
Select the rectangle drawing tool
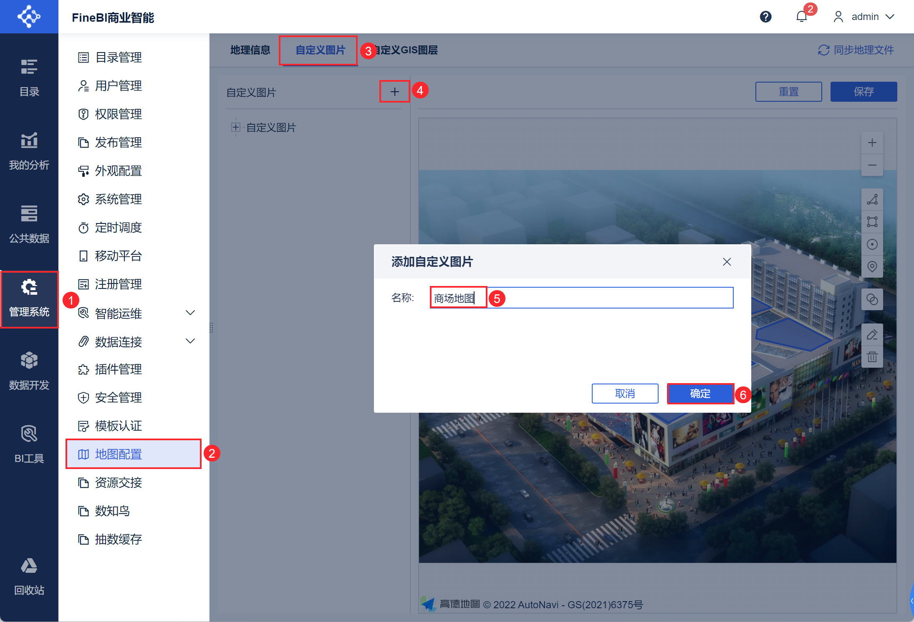tap(872, 222)
